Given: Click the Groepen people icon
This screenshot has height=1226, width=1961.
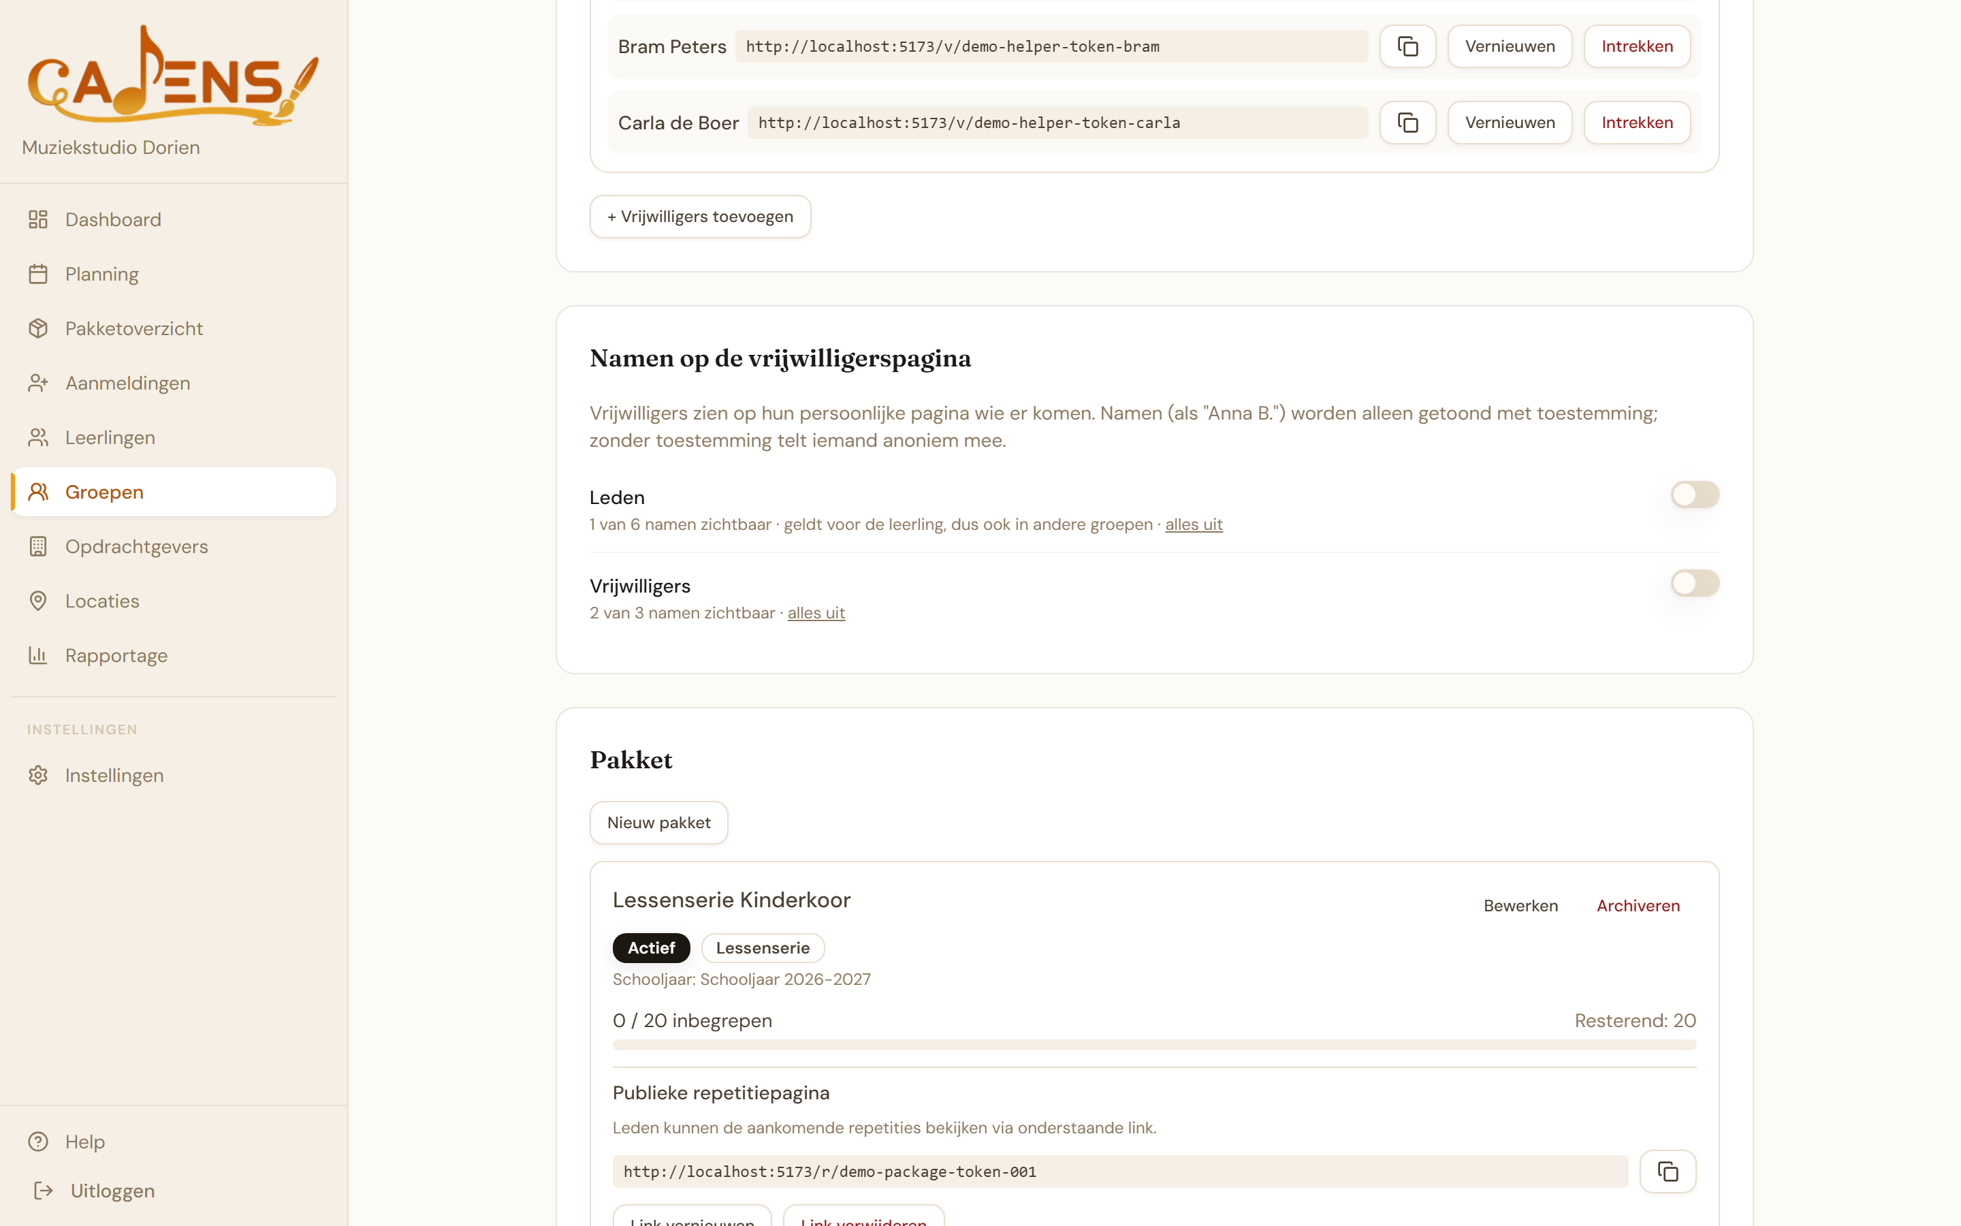Looking at the screenshot, I should [38, 491].
